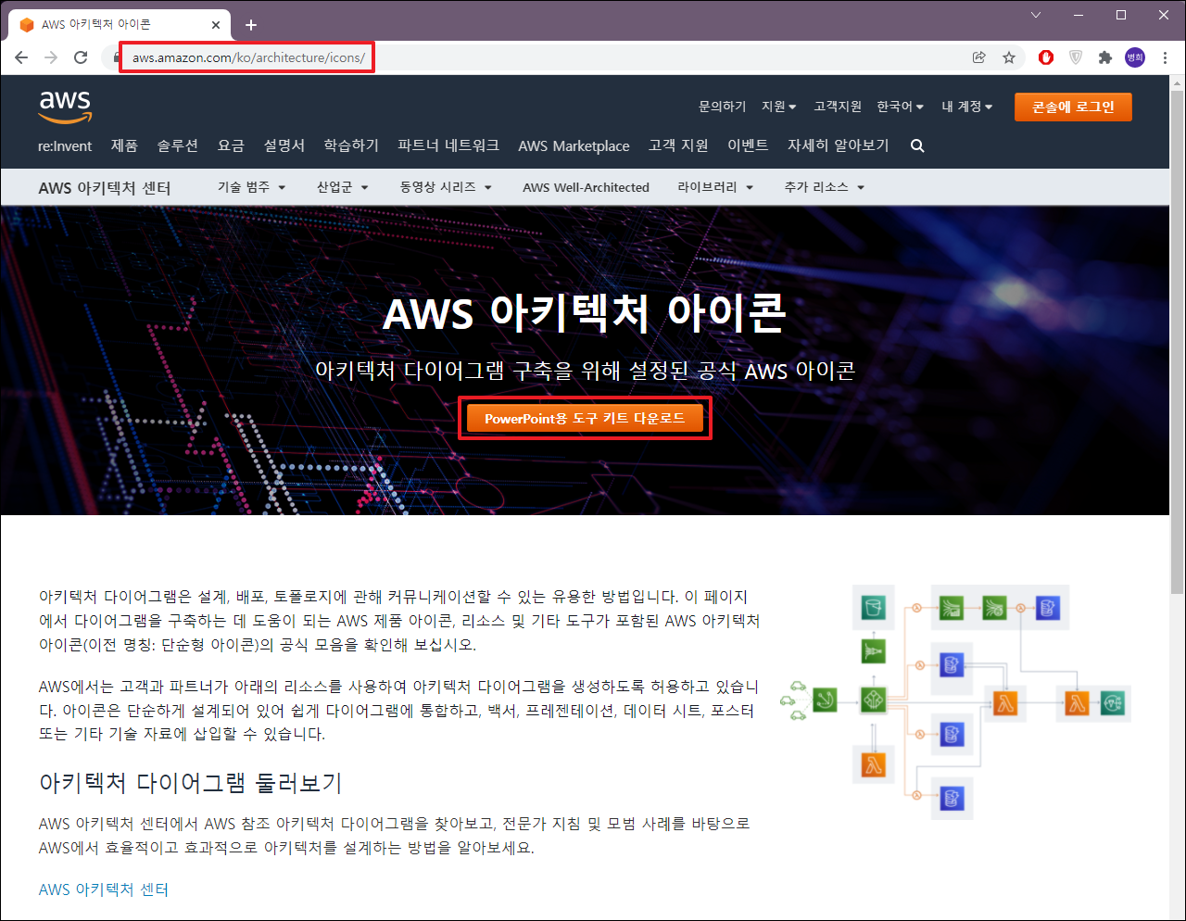Expand the 한국어 language dropdown
Viewport: 1186px width, 921px height.
tap(900, 107)
